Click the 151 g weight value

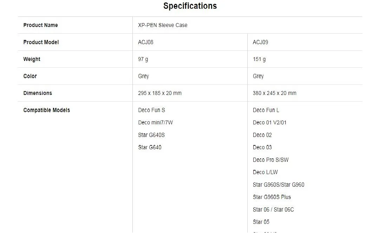click(259, 59)
